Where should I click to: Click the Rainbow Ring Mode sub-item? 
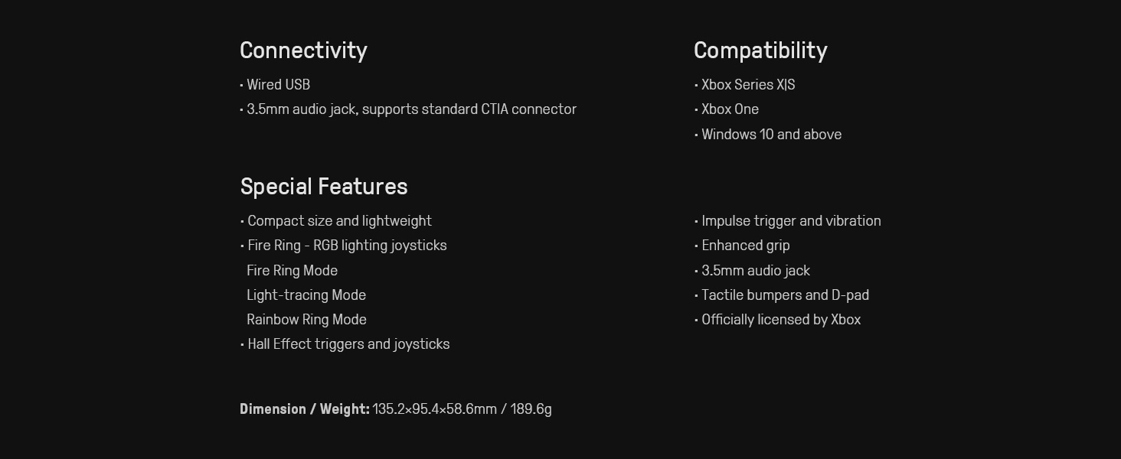click(x=306, y=320)
